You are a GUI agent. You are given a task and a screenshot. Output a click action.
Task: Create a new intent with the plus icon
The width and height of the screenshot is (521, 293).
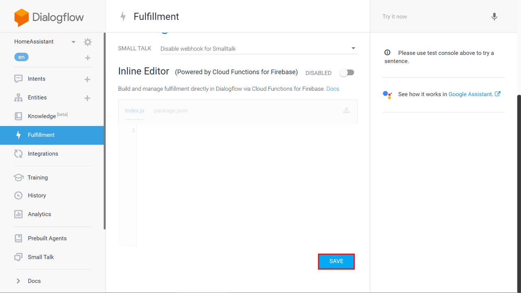pyautogui.click(x=87, y=79)
